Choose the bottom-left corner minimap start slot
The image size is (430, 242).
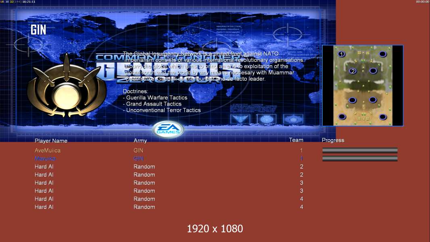tap(342, 117)
